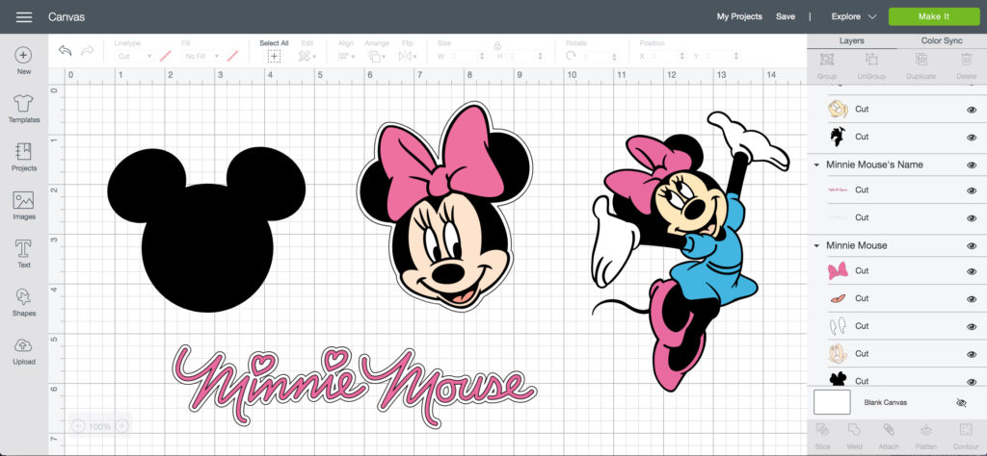Open the Fill No Fill dropdown
Image resolution: width=987 pixels, height=456 pixels.
200,56
